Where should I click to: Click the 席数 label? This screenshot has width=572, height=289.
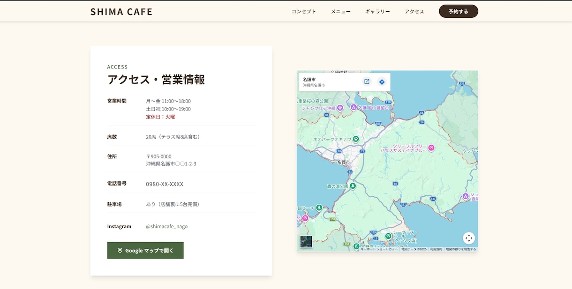(112, 137)
